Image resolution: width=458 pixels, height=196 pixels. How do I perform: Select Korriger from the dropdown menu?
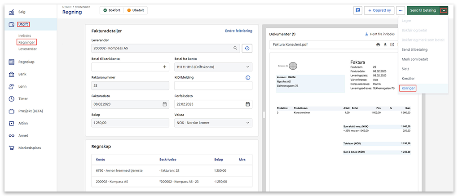tap(409, 88)
